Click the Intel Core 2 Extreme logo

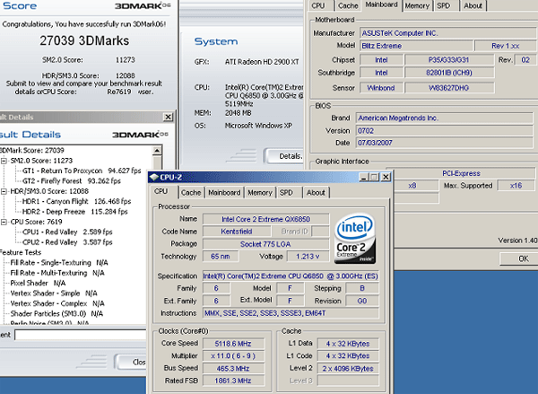355,239
